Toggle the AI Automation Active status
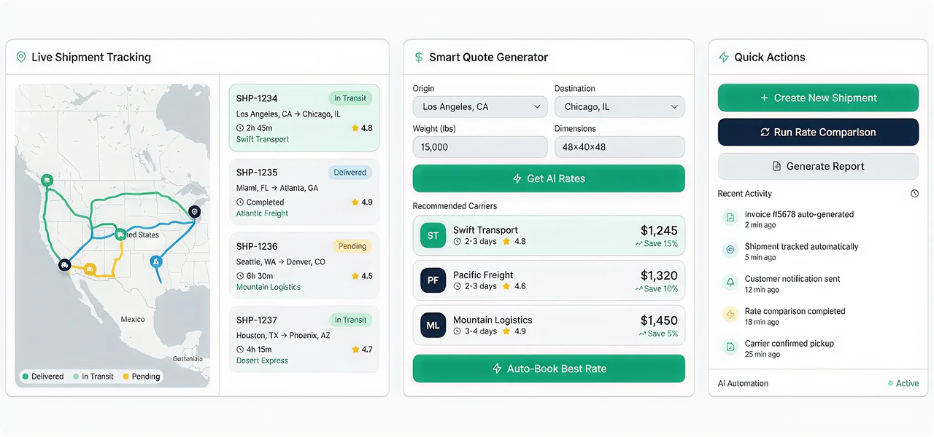Viewport: 934px width, 437px height. tap(903, 383)
